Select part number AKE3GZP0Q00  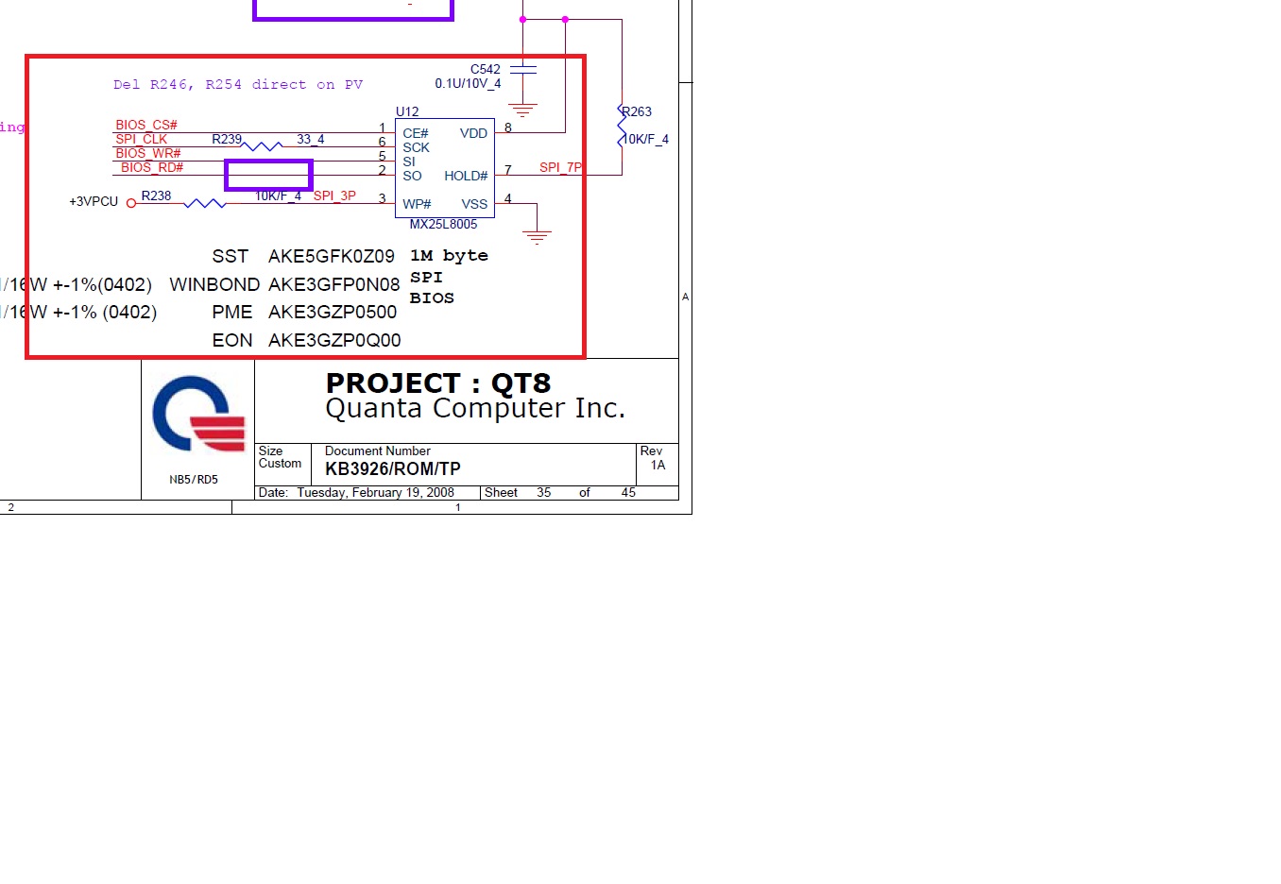tap(334, 340)
